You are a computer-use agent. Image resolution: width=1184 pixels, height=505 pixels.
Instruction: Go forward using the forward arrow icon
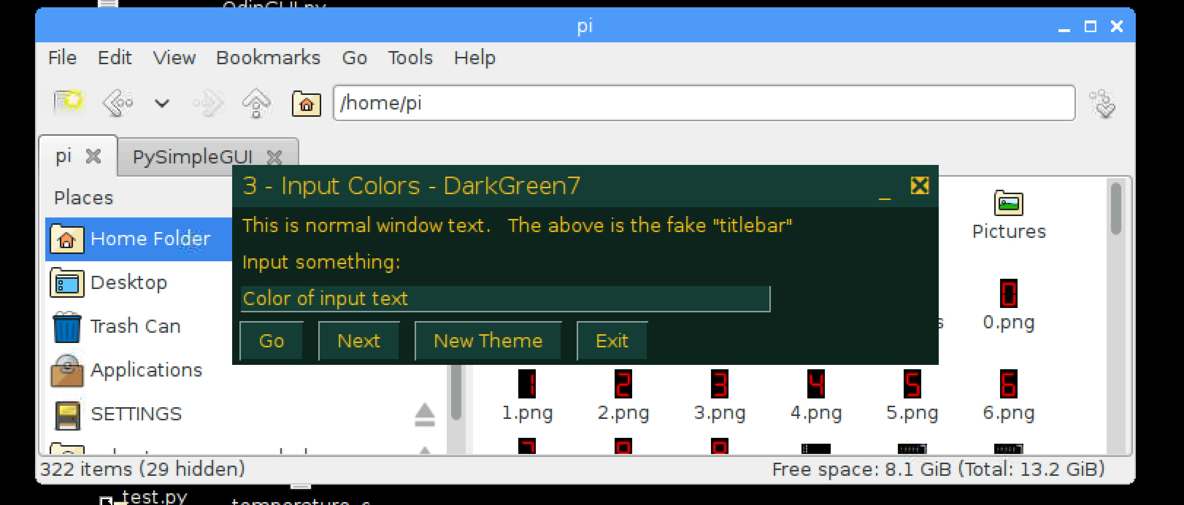[x=209, y=103]
